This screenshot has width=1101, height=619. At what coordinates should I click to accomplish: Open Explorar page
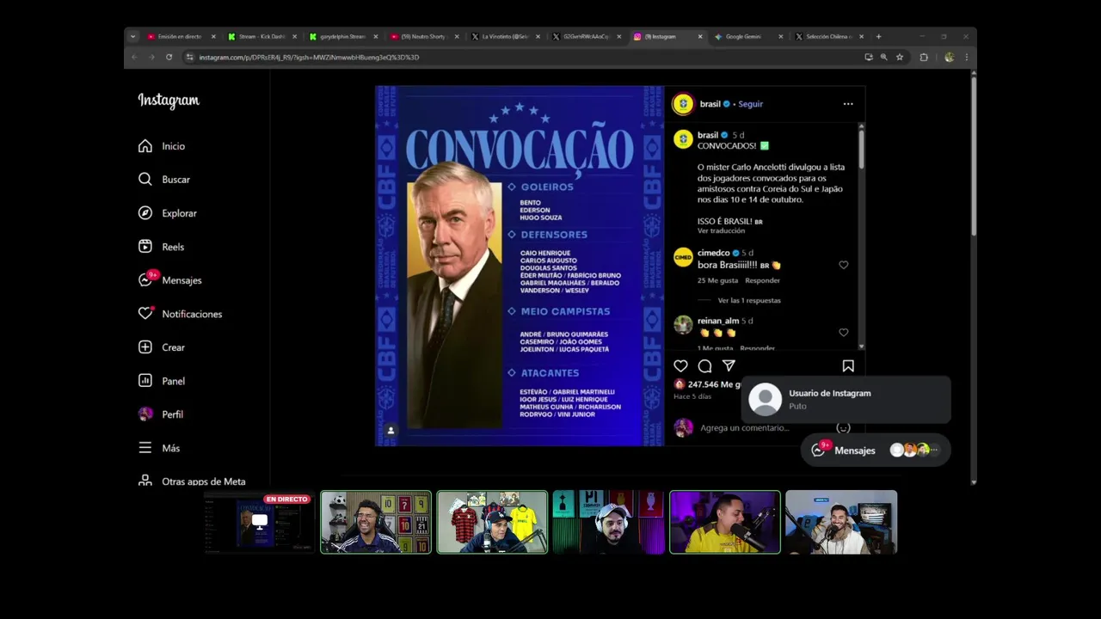point(168,213)
